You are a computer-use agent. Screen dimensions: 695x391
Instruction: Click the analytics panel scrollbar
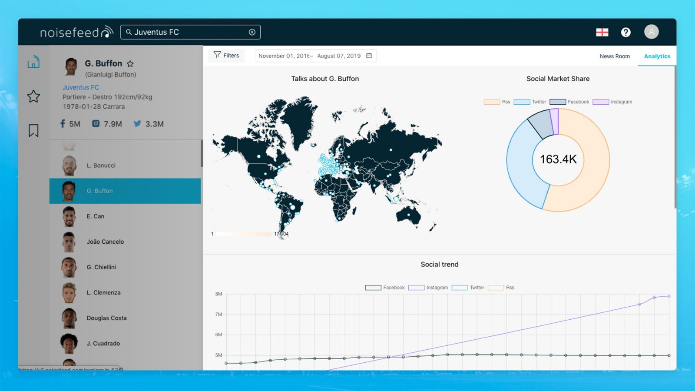pyautogui.click(x=675, y=137)
